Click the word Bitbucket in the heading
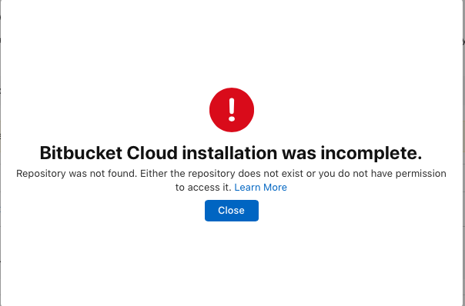465x306 pixels. pyautogui.click(x=81, y=153)
